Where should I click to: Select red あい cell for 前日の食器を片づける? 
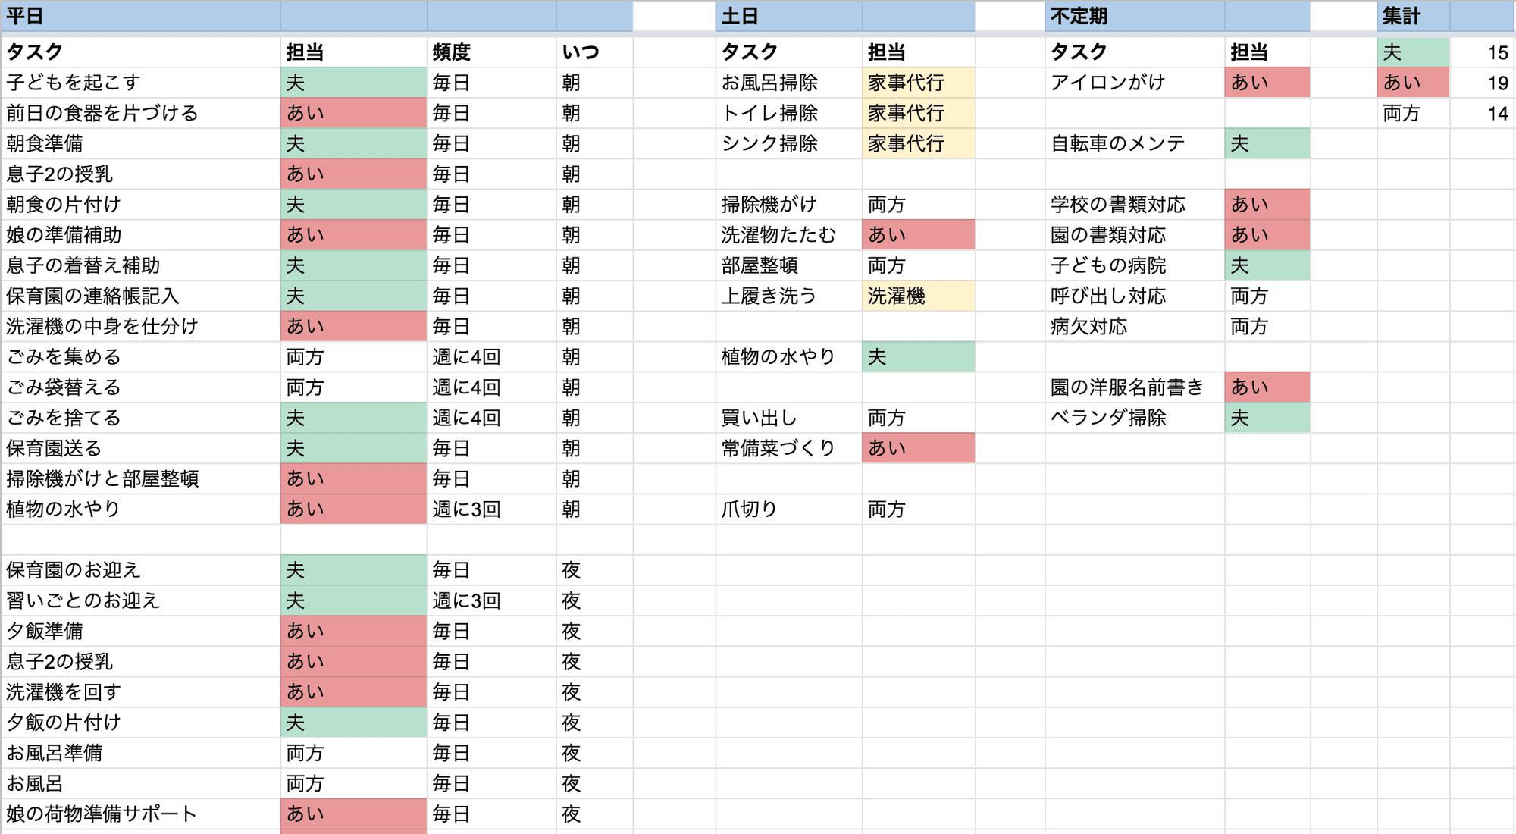(353, 113)
